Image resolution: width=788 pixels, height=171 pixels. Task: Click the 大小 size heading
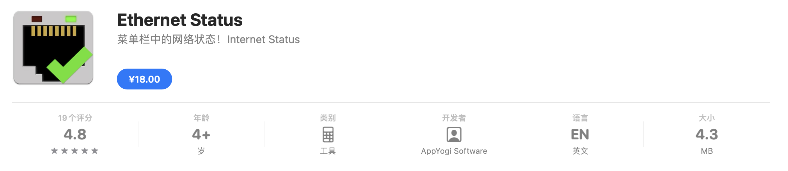(707, 118)
